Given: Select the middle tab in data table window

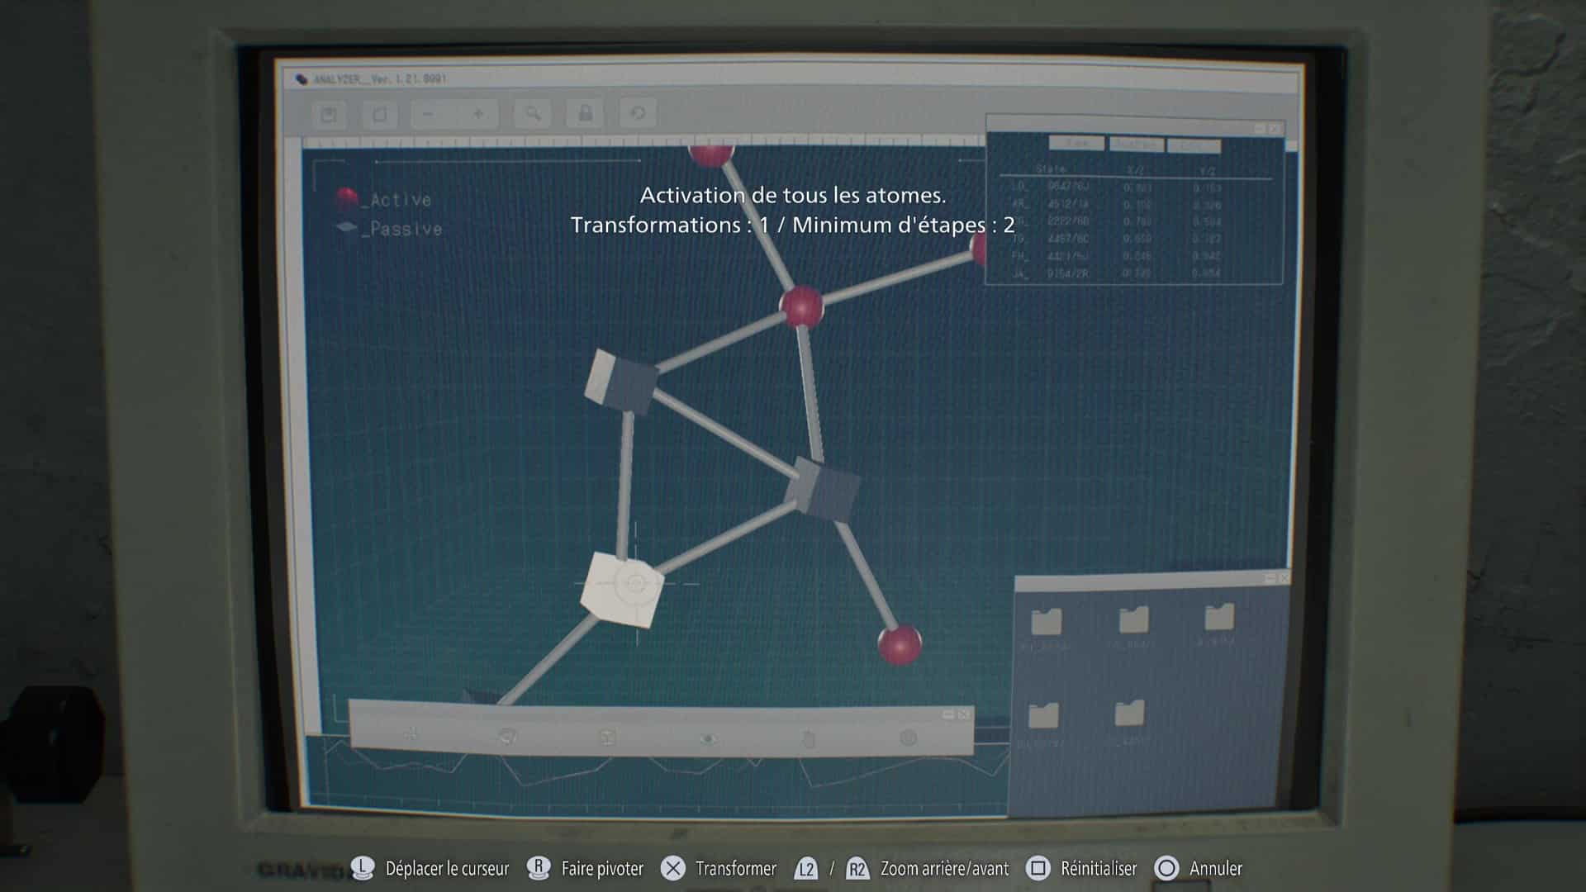Looking at the screenshot, I should pos(1136,145).
